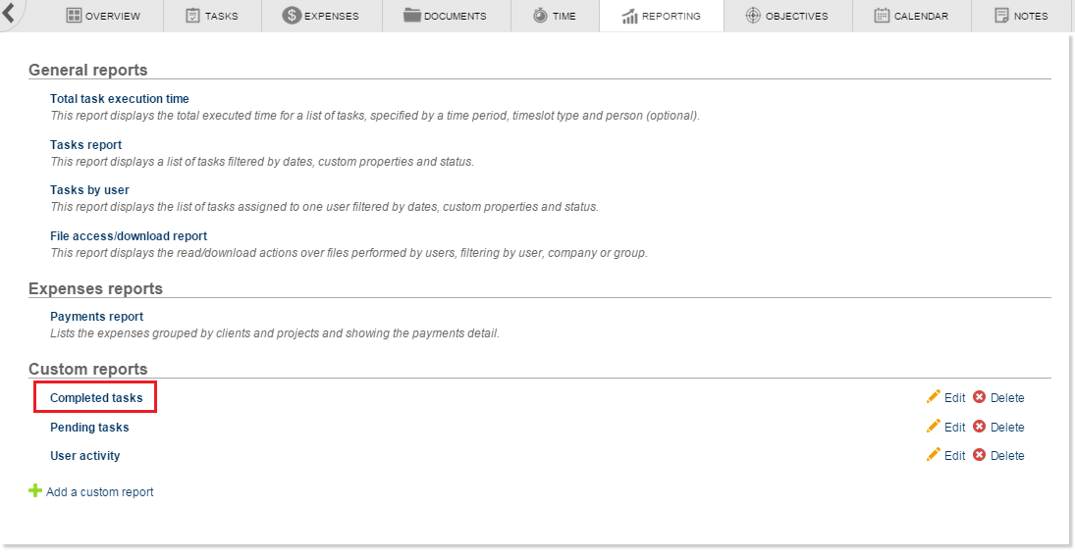The height and width of the screenshot is (559, 1075).
Task: Collapse sidebar with the back arrow
Action: click(x=8, y=14)
